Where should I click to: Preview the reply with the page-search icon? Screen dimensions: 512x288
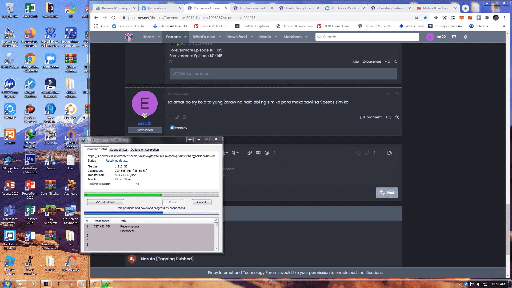tap(390, 153)
